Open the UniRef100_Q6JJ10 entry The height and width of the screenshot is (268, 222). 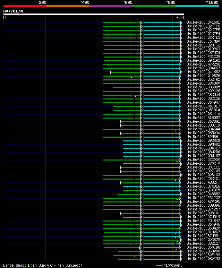[203, 114]
